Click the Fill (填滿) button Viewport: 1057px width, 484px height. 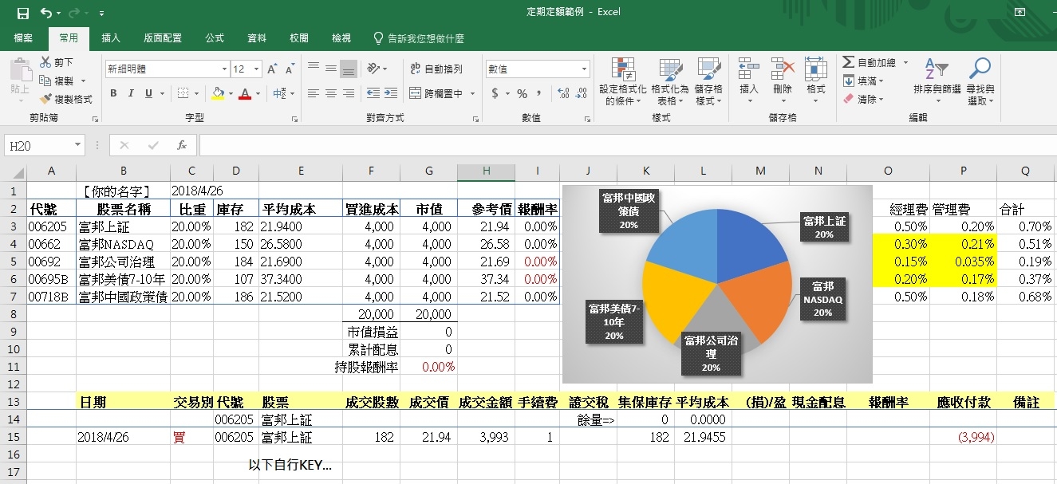coord(863,81)
